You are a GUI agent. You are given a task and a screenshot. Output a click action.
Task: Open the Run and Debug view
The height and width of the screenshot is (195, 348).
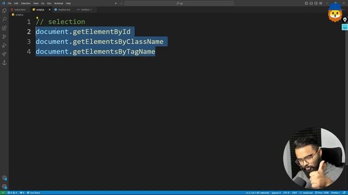4,45
